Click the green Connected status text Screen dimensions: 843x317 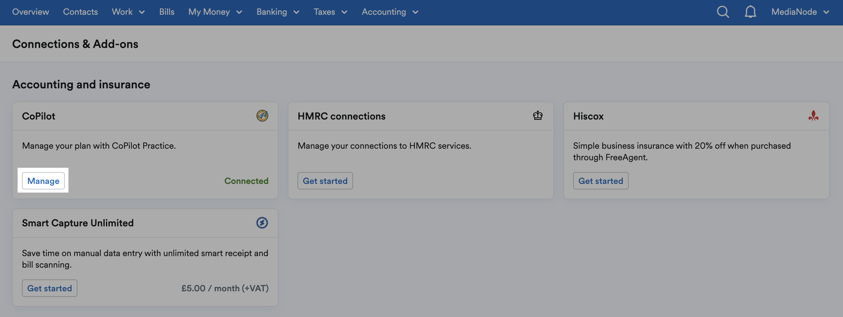click(x=246, y=181)
